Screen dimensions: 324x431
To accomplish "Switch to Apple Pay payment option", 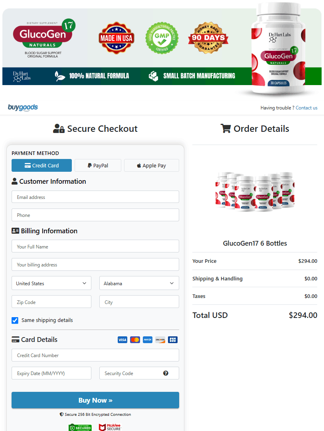I will click(151, 165).
